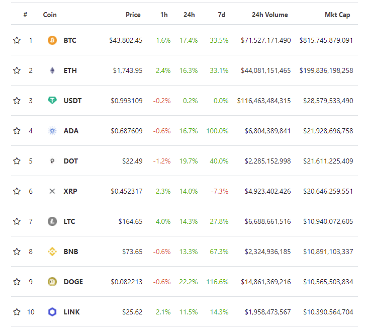Image resolution: width=365 pixels, height=327 pixels.
Task: Sort by the Coin column header
Action: coord(50,15)
